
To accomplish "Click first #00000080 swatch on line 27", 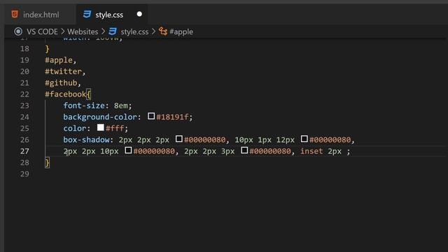I will pos(128,150).
